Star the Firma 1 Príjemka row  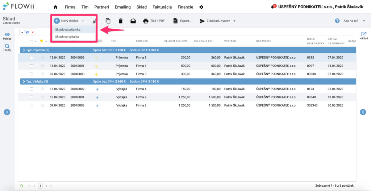click(x=43, y=66)
